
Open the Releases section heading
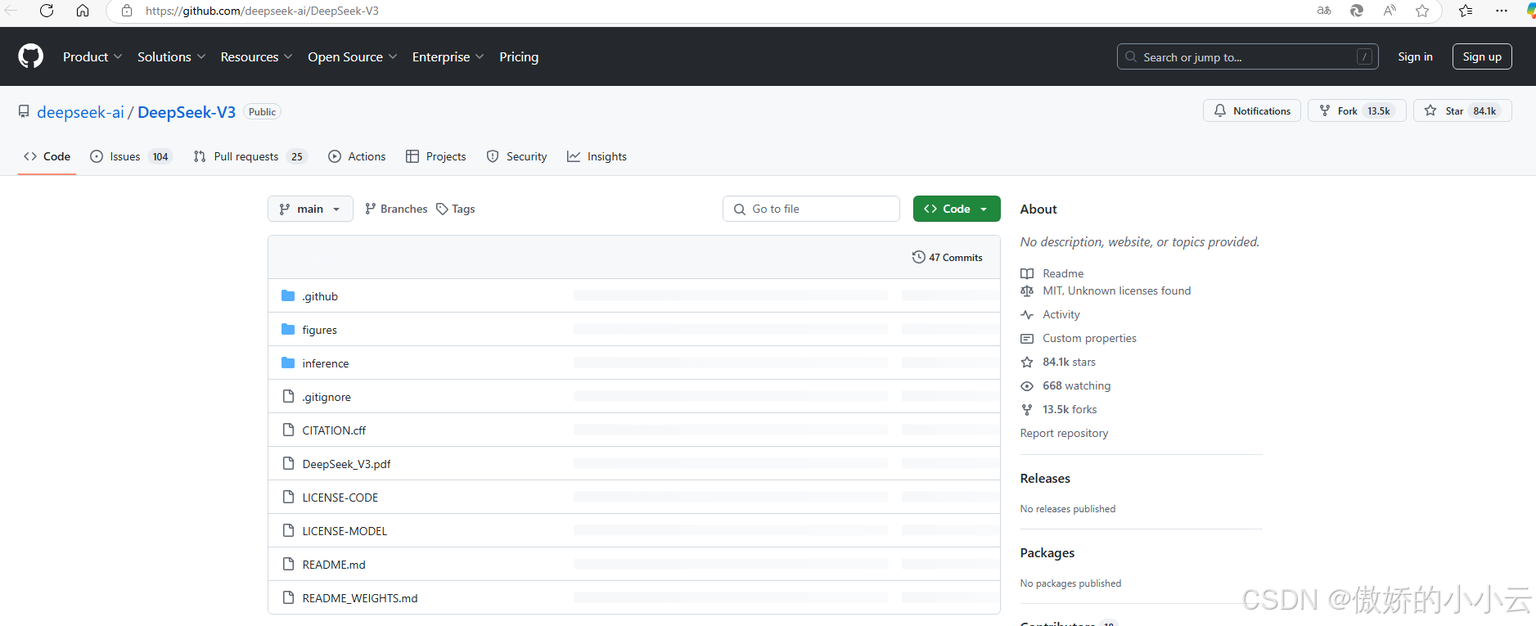(x=1045, y=478)
